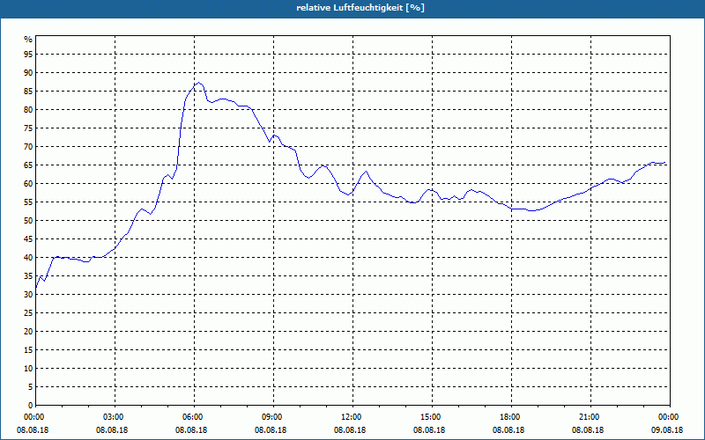
Task: Click the "%" unit label on the y-axis
Action: (28, 40)
